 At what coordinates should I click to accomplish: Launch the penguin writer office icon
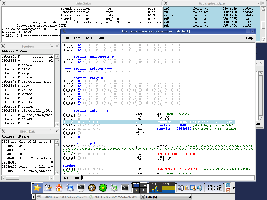pos(48,188)
